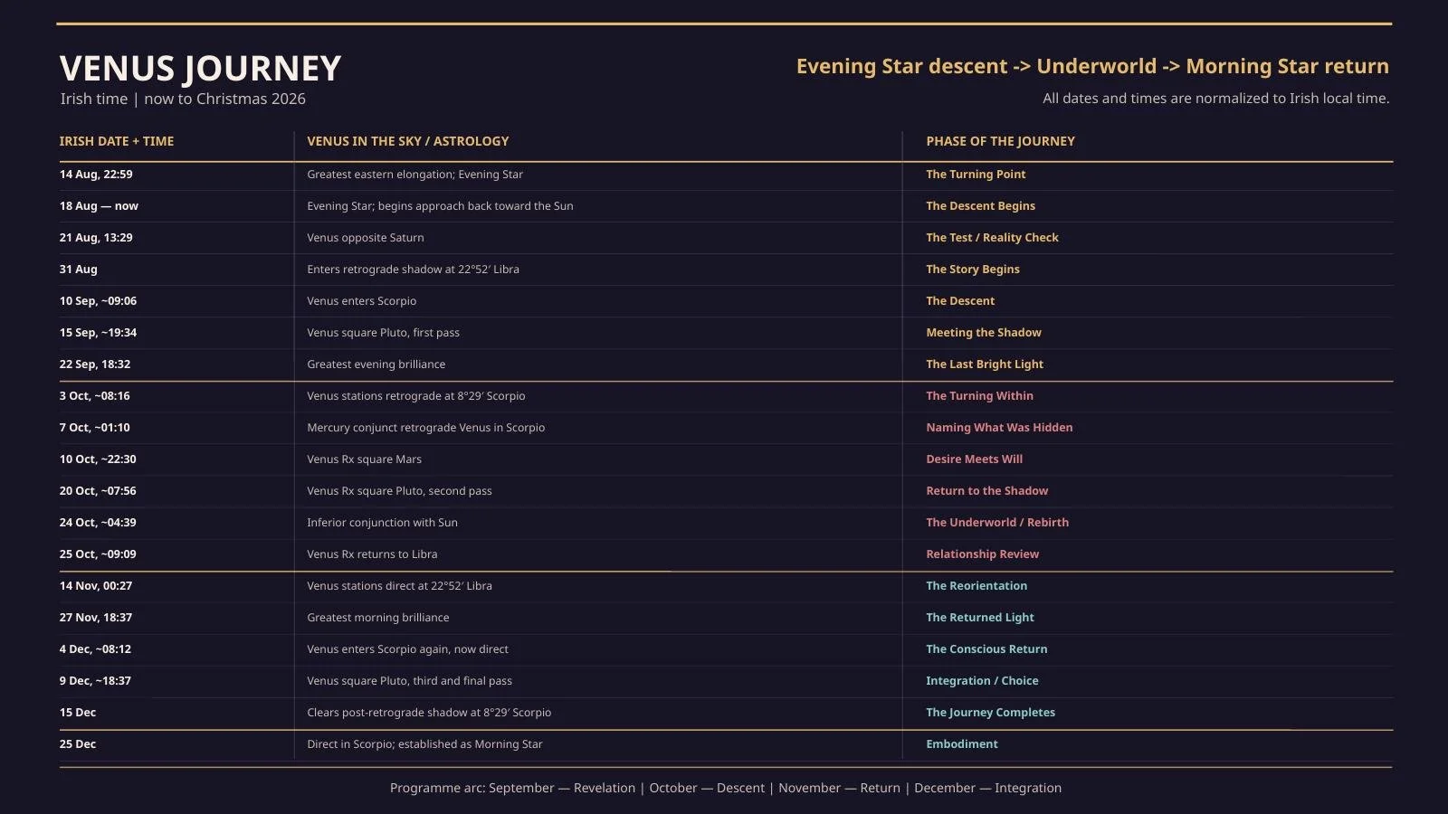Image resolution: width=1448 pixels, height=814 pixels.
Task: Select the 14 Nov, 00:27 date cell
Action: coord(96,586)
